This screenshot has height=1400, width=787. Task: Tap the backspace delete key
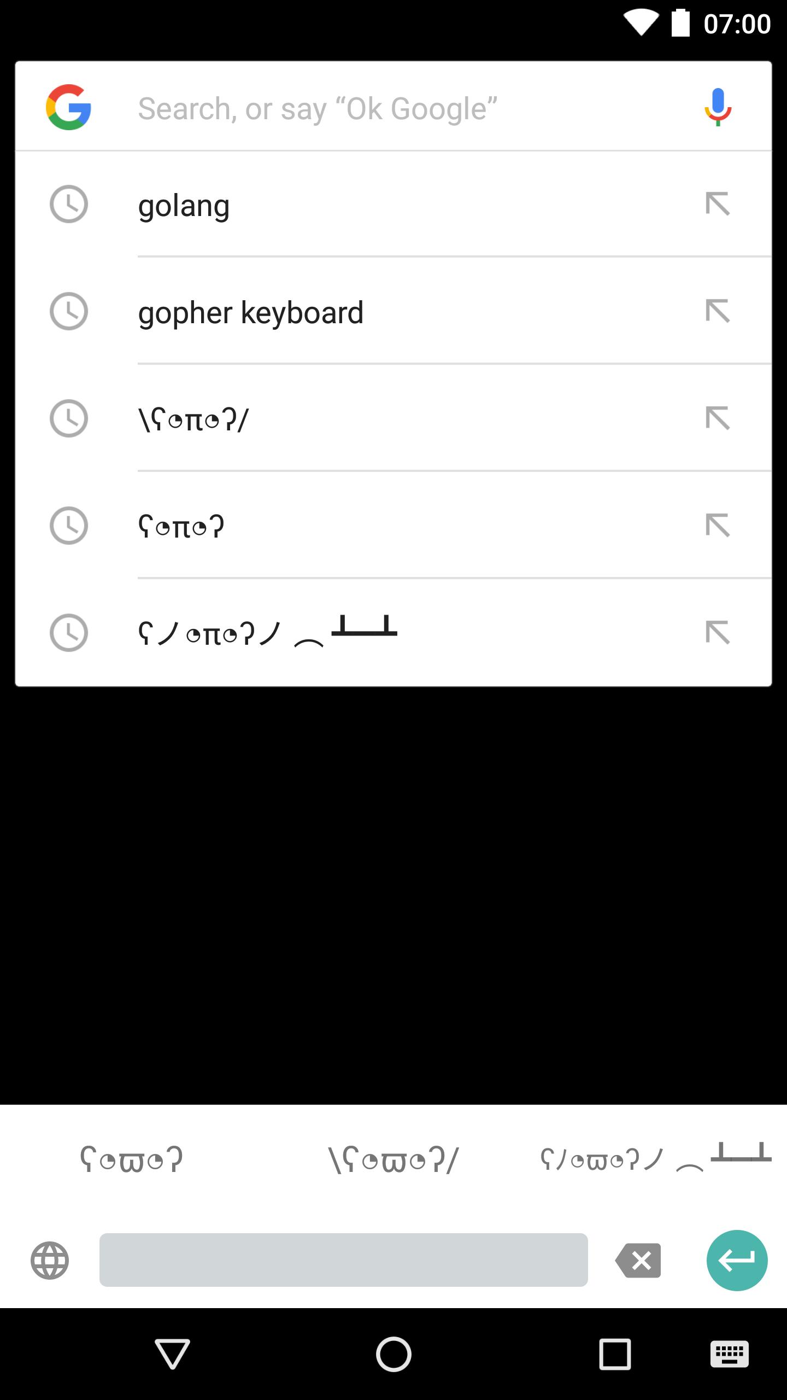click(638, 1261)
